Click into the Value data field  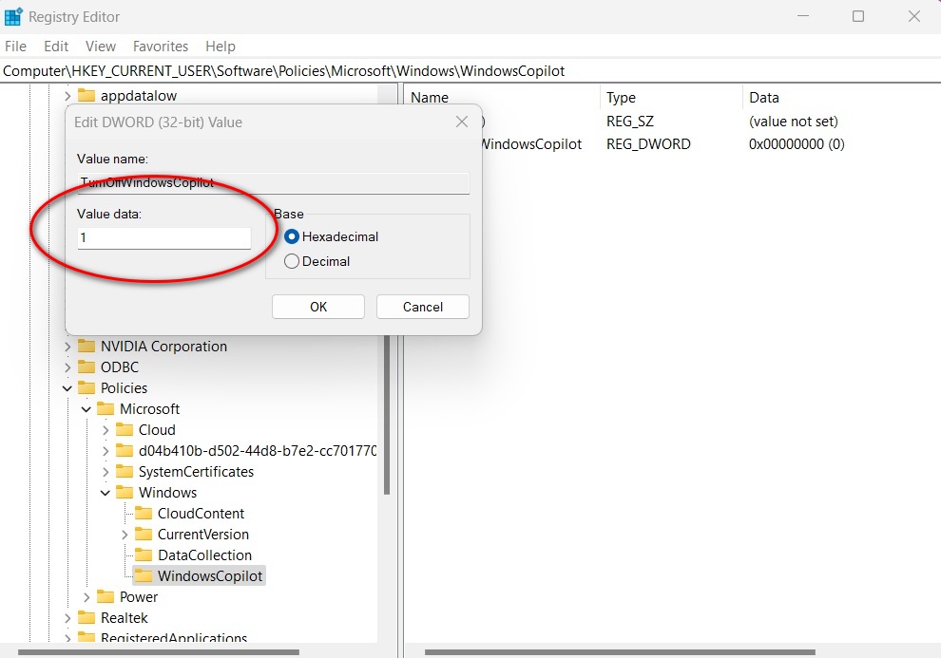(x=163, y=238)
